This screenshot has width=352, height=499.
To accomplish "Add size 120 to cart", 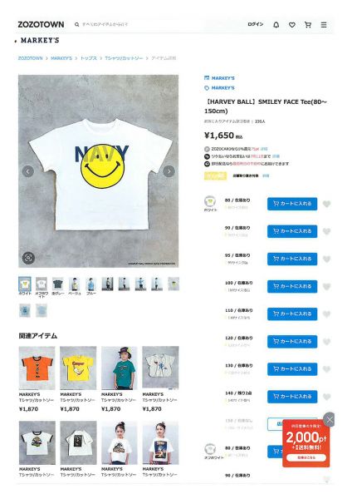I will click(292, 341).
